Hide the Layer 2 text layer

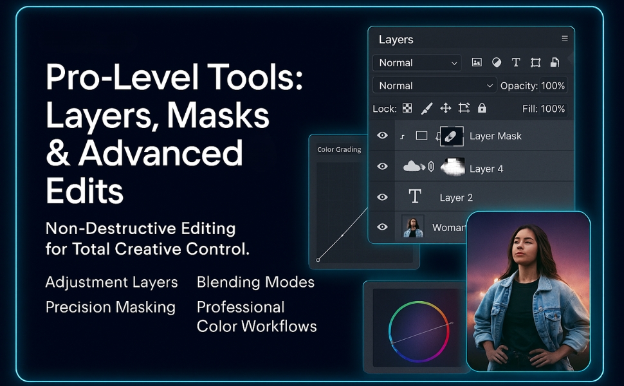tap(383, 198)
